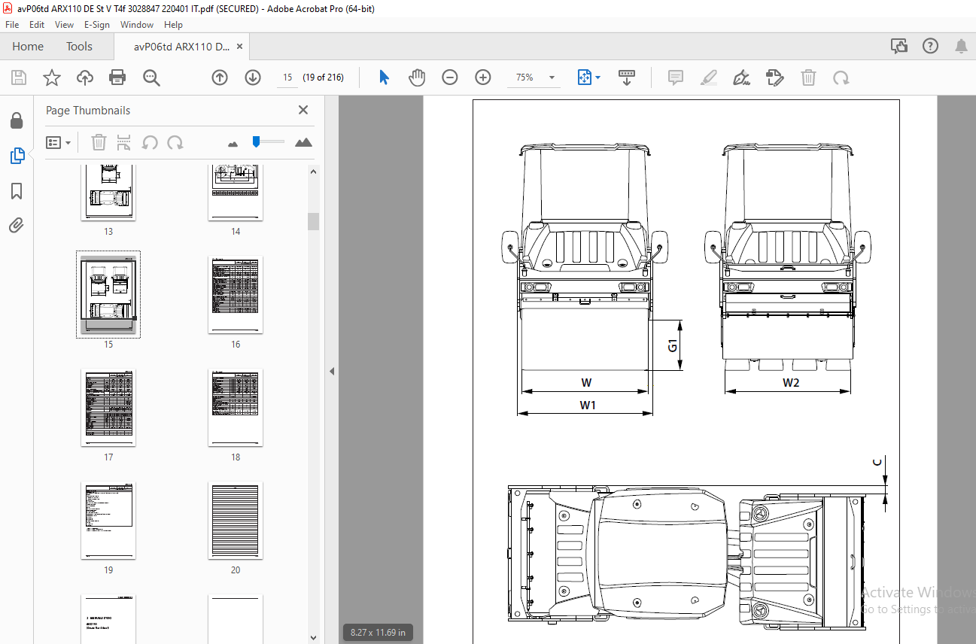Open the find text magnifier tool
The width and height of the screenshot is (976, 644).
tap(151, 77)
